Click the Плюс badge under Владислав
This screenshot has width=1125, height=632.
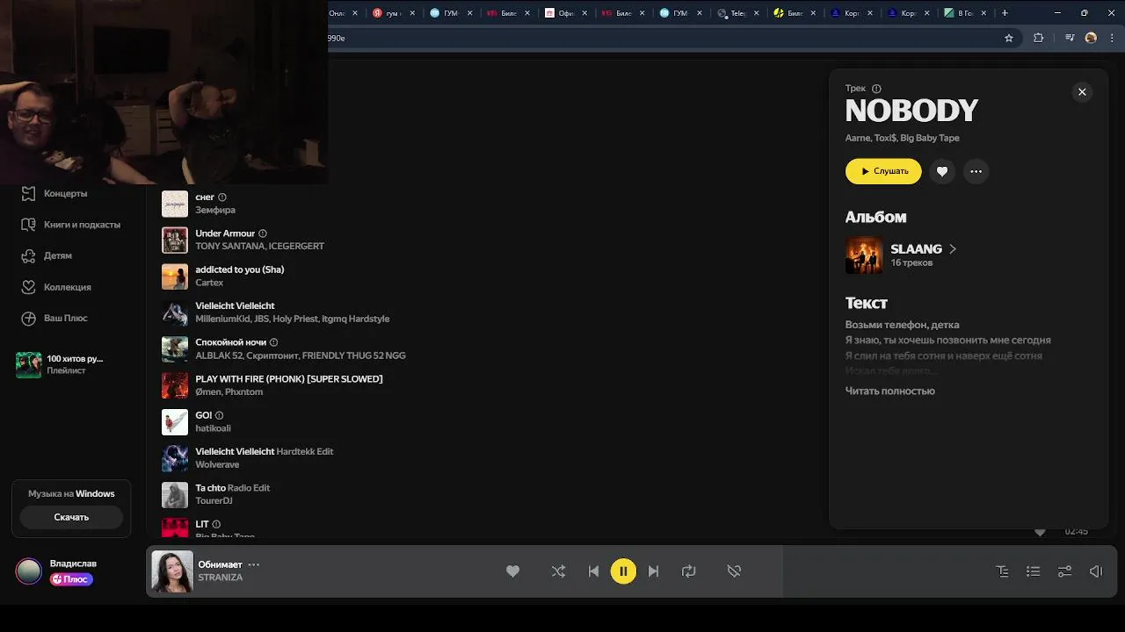[x=71, y=579]
